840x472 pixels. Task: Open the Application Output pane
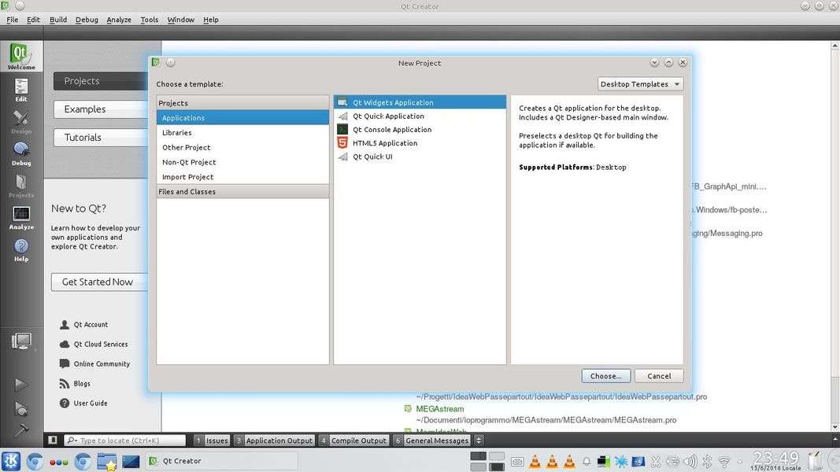coord(274,441)
